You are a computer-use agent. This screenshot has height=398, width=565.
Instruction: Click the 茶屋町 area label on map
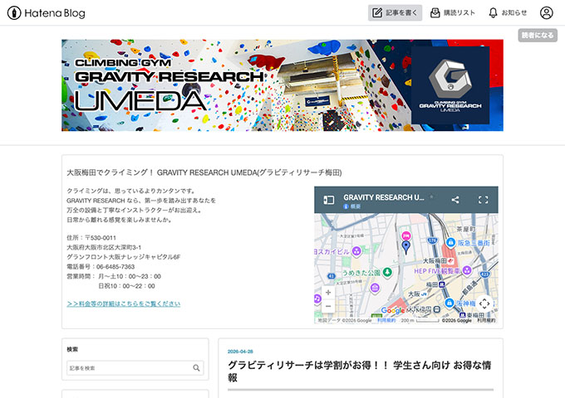(465, 230)
